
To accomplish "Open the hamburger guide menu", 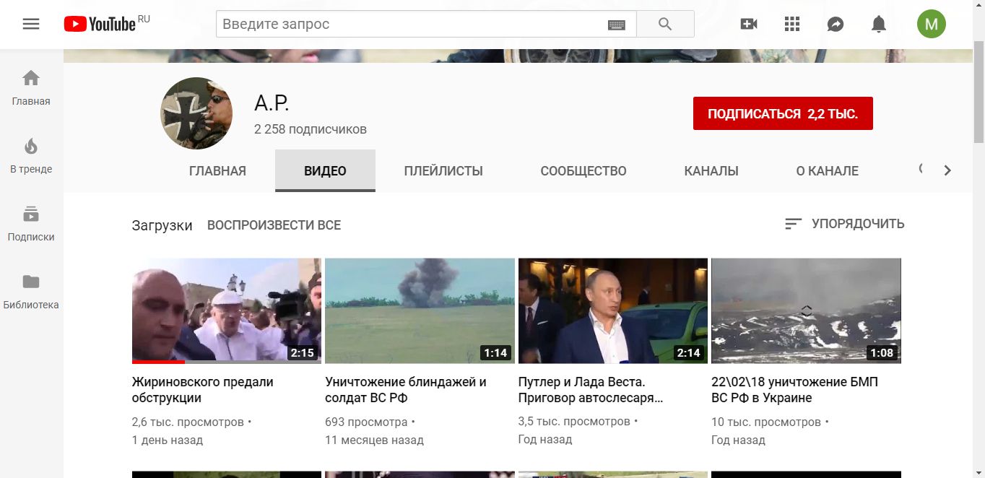I will click(31, 24).
